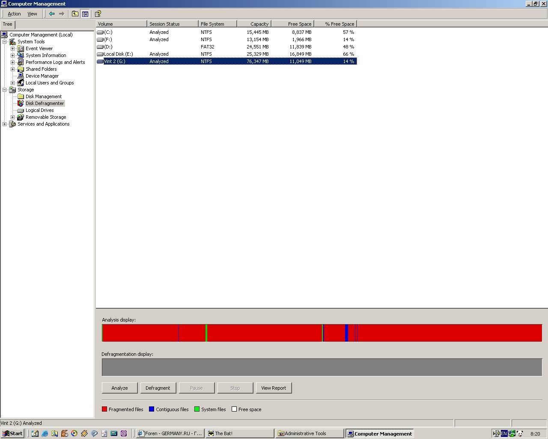Select Local Users and Groups tree item
The height and width of the screenshot is (439, 548).
[50, 83]
